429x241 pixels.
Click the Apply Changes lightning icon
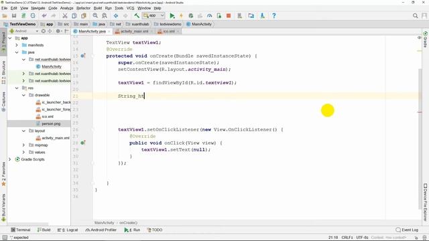click(x=181, y=16)
